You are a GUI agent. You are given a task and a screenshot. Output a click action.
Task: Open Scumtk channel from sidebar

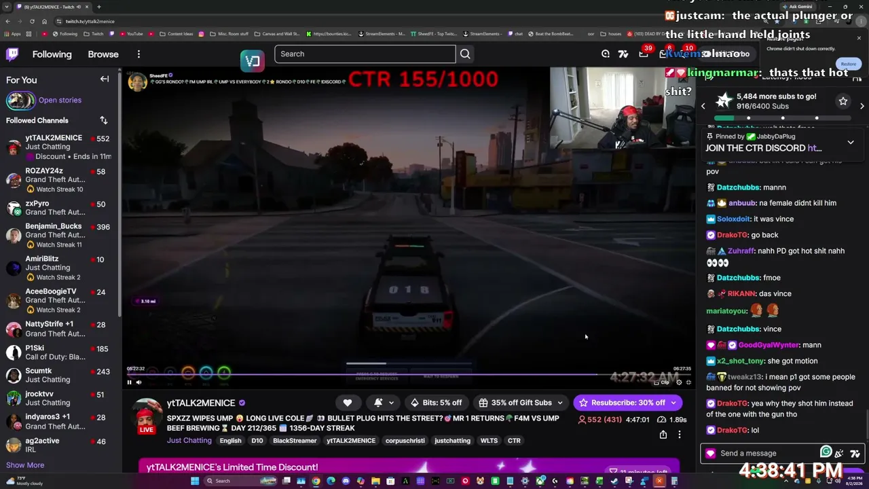pos(60,376)
